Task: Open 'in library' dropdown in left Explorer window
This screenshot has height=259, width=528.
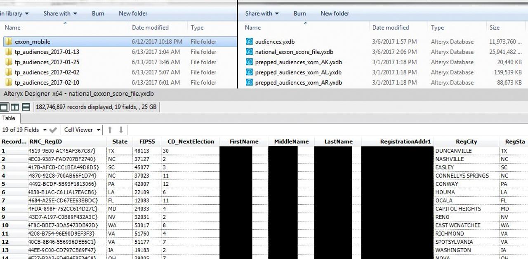Action: [14, 14]
